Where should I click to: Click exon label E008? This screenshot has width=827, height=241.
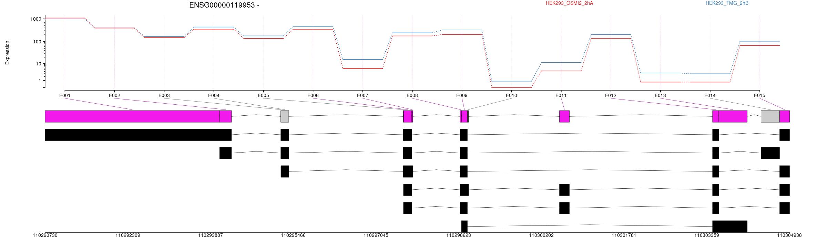coord(412,96)
